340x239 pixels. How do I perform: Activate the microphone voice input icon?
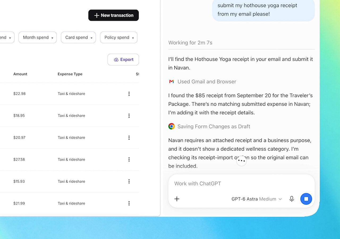tap(292, 199)
